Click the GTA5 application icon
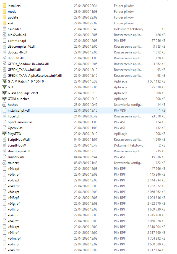This screenshot has width=177, height=254. [4, 87]
